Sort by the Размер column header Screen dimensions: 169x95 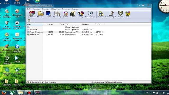50,24
